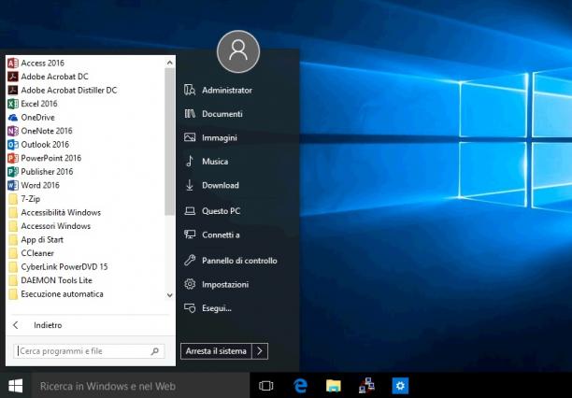Open the Esegui... dialog

point(207,308)
